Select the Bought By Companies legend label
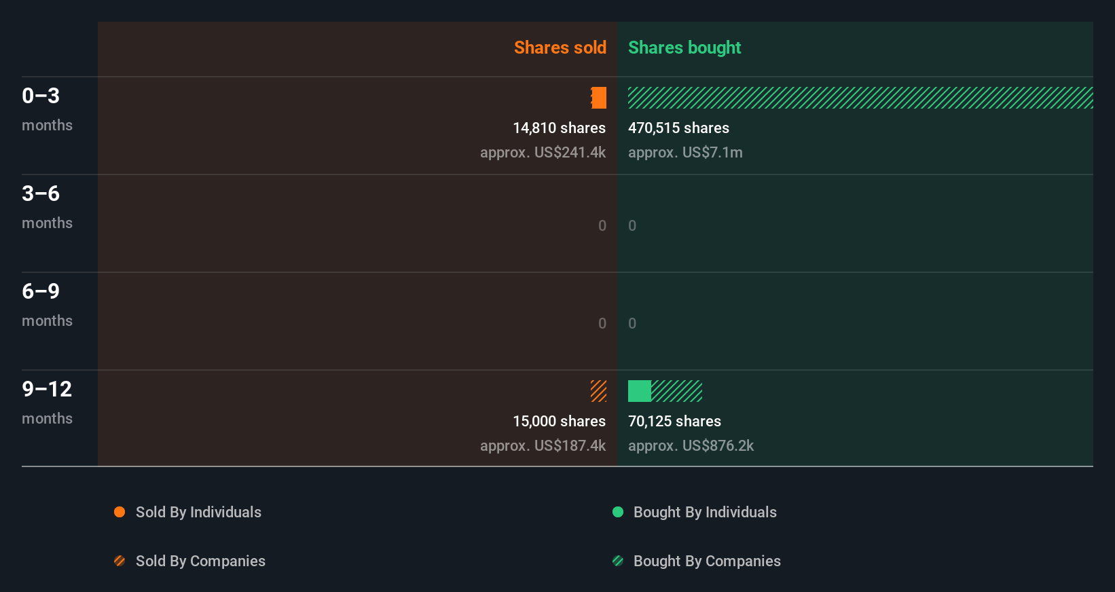Viewport: 1115px width, 592px height. [707, 561]
